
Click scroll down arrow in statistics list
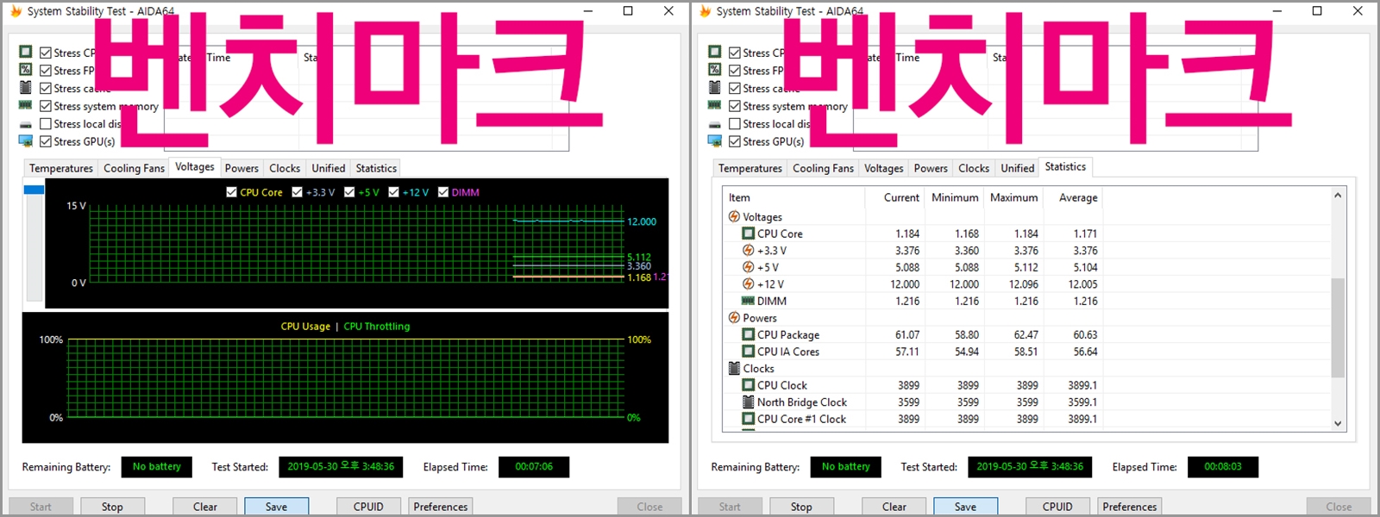[1338, 423]
